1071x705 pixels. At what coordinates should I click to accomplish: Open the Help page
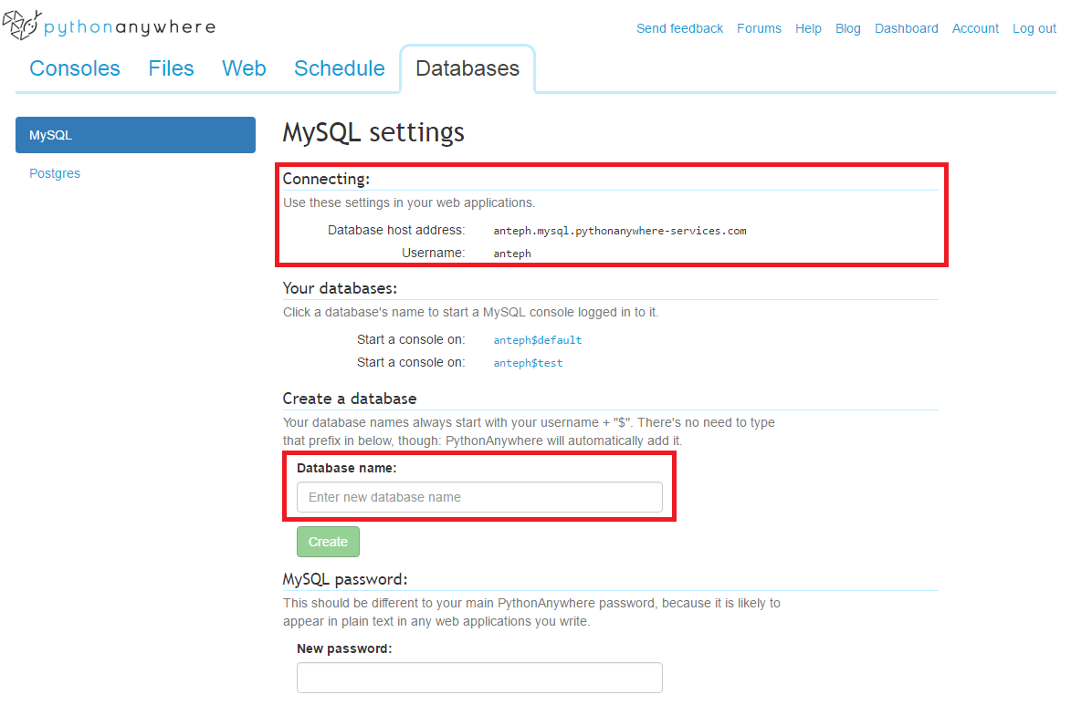pyautogui.click(x=808, y=28)
